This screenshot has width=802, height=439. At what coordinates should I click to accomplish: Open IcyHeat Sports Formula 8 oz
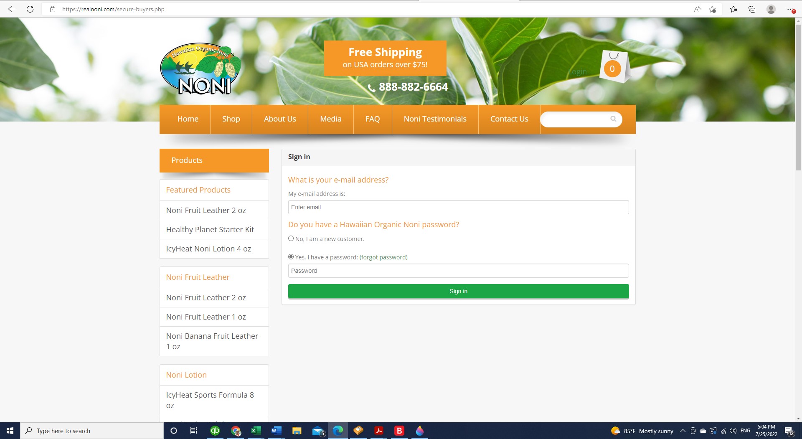(210, 400)
